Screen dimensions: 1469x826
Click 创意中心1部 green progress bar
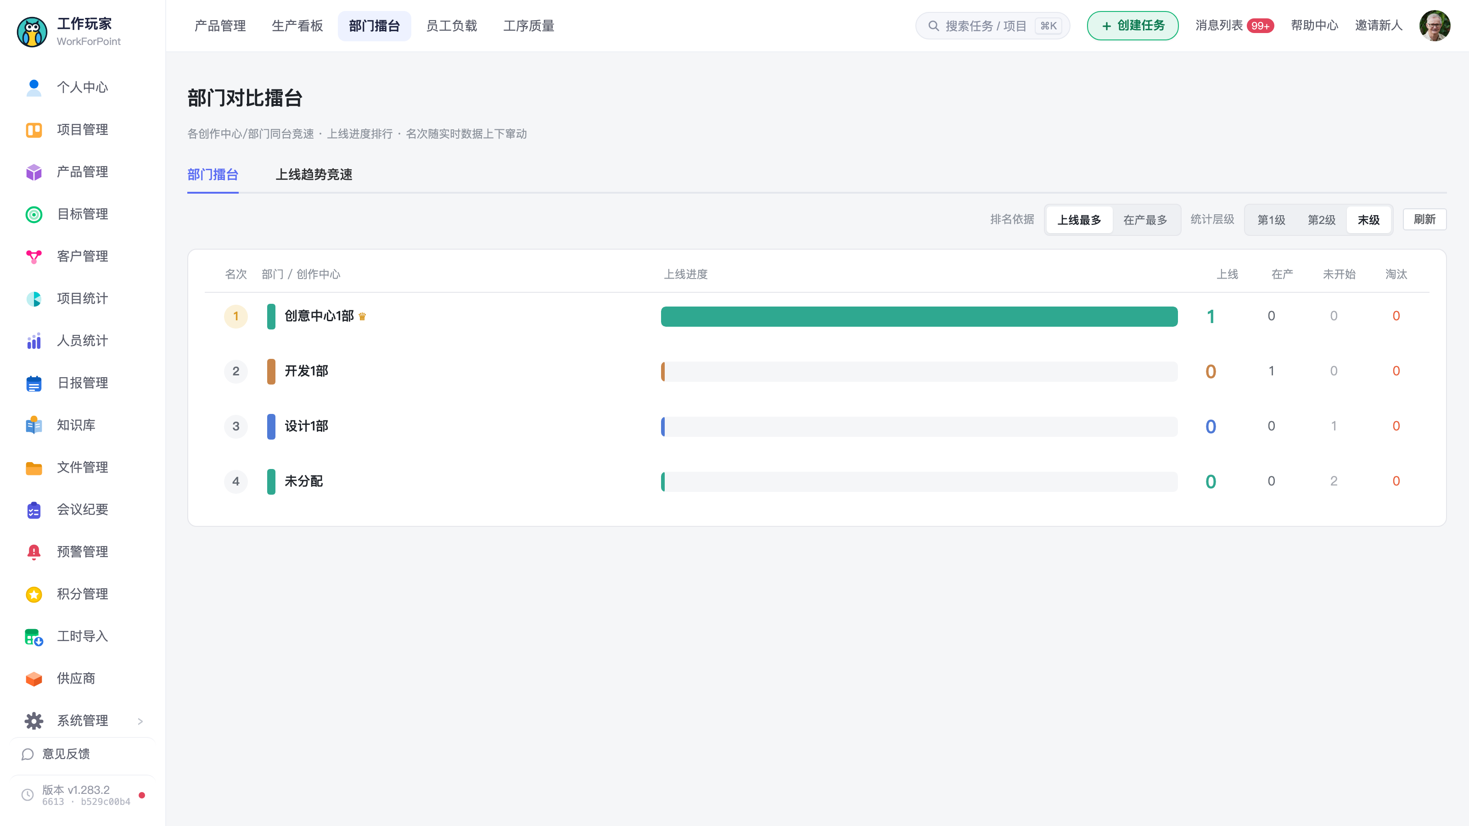coord(919,316)
